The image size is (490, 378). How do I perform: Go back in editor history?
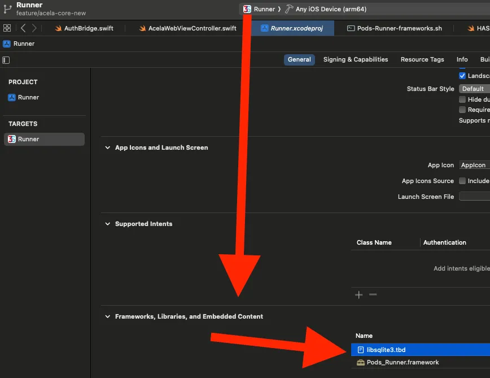click(23, 28)
